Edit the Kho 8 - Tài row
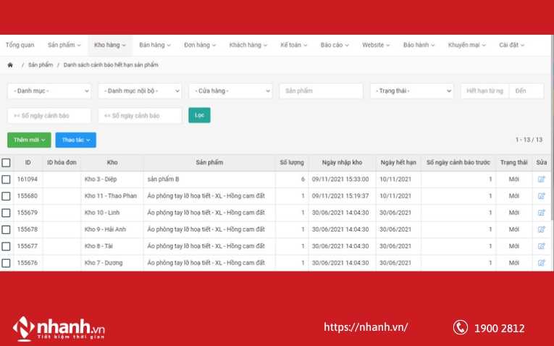 tap(541, 246)
